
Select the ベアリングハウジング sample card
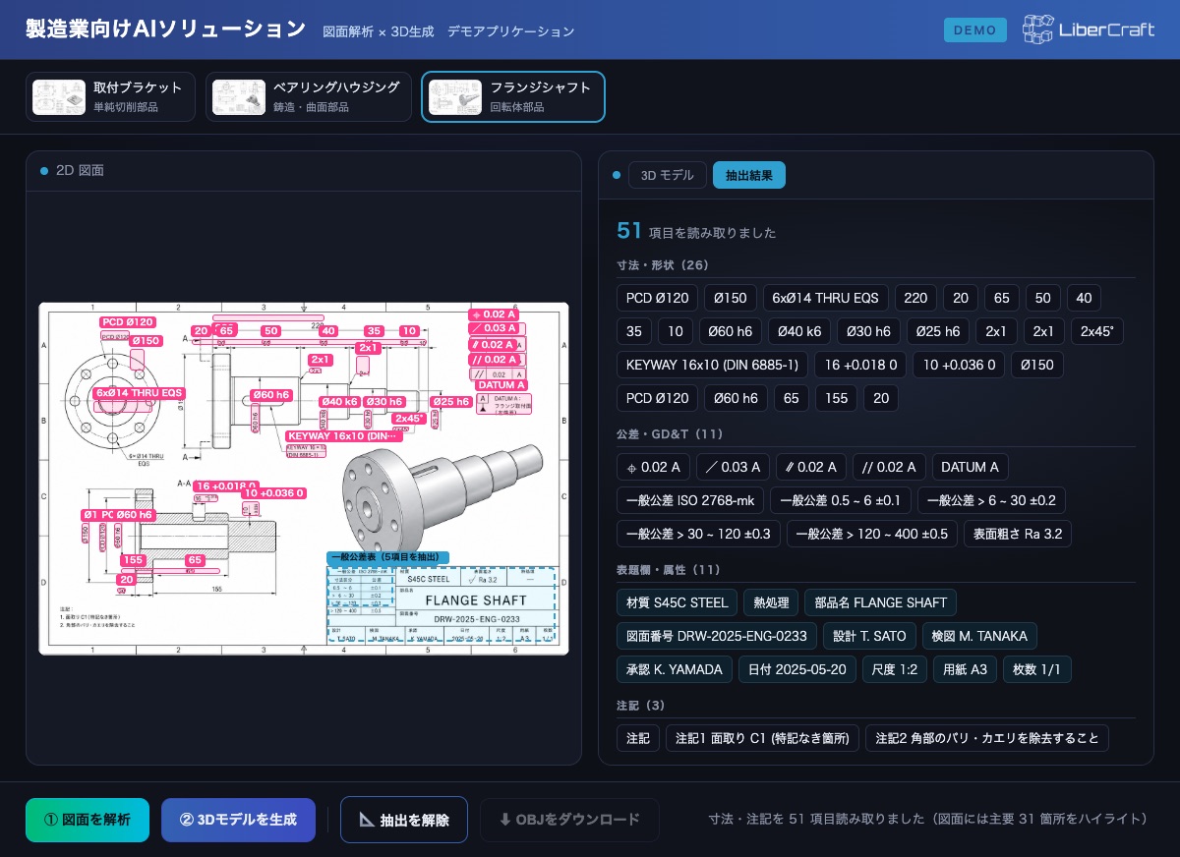(x=309, y=96)
